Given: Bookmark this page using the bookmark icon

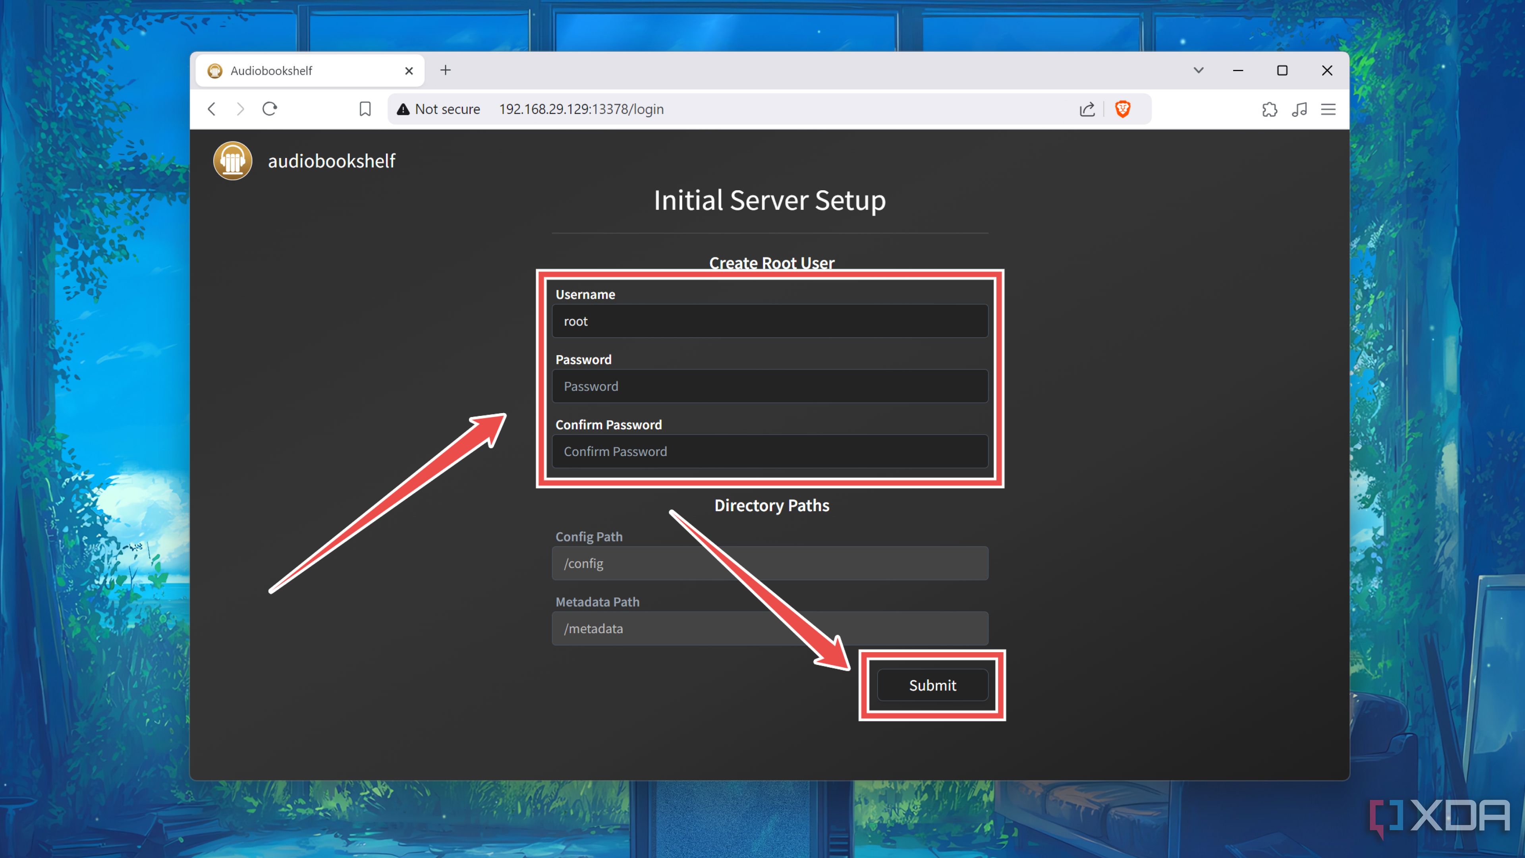Looking at the screenshot, I should point(365,109).
